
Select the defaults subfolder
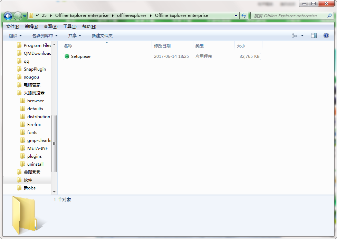32,109
